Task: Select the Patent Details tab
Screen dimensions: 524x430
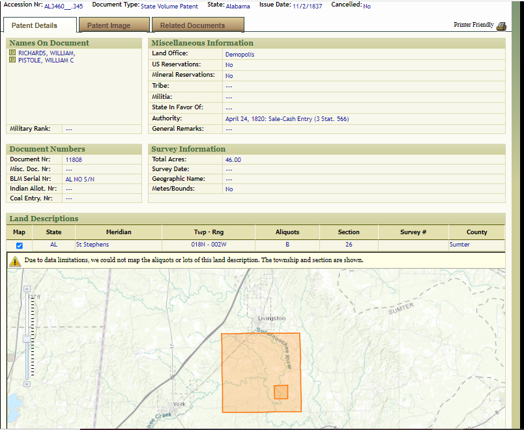Action: click(x=35, y=25)
